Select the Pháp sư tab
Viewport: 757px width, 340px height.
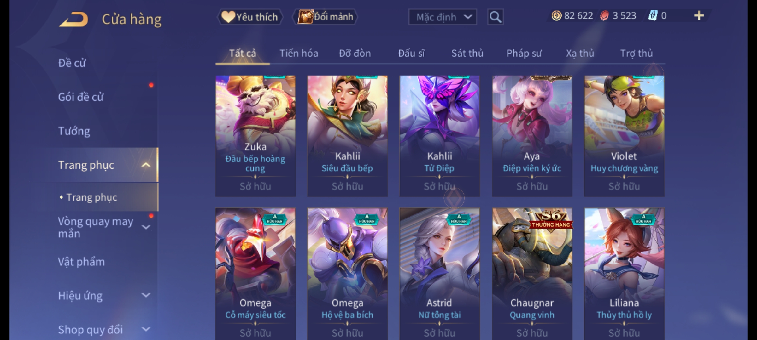point(524,53)
